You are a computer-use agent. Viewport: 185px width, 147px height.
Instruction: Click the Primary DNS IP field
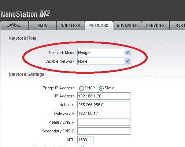pos(104,122)
